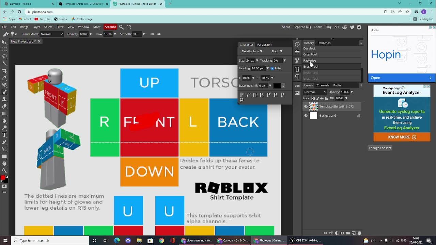Select the Type tool
Image resolution: width=436 pixels, height=245 pixels.
tap(4, 135)
